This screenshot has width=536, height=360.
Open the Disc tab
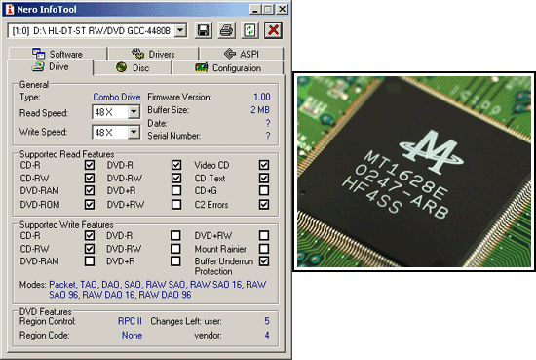tap(133, 67)
